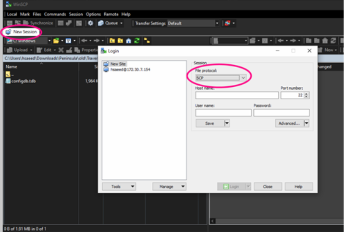Click the Upload button
This screenshot has height=232, width=345.
click(x=17, y=50)
